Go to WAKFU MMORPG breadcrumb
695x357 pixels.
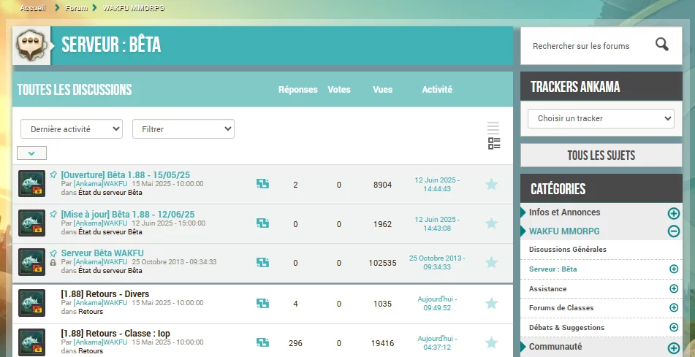(134, 8)
